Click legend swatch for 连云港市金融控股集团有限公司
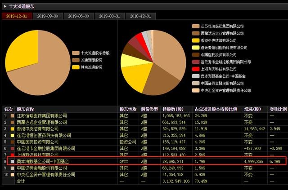288x190 pixels. (196, 62)
